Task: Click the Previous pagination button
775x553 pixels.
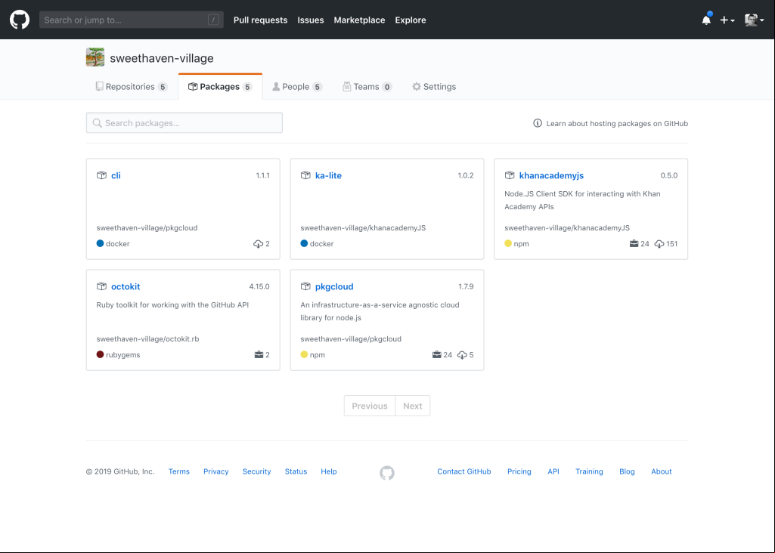Action: pyautogui.click(x=370, y=406)
